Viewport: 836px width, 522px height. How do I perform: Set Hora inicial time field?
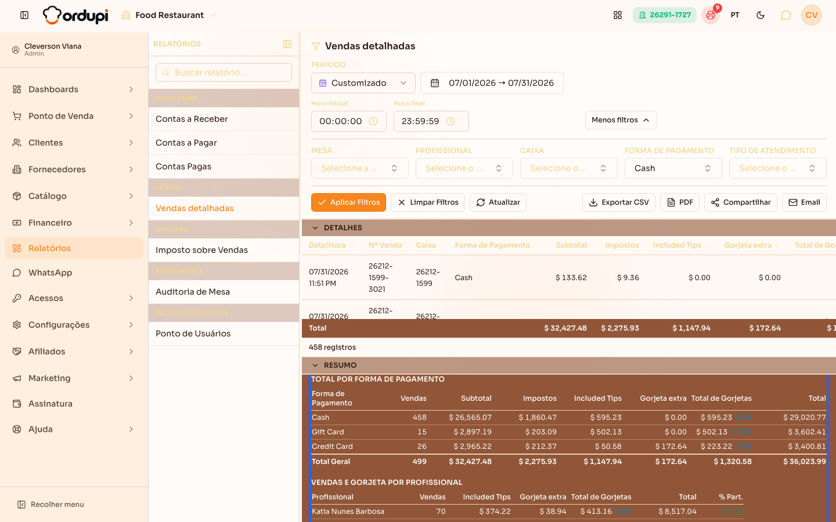pyautogui.click(x=349, y=121)
